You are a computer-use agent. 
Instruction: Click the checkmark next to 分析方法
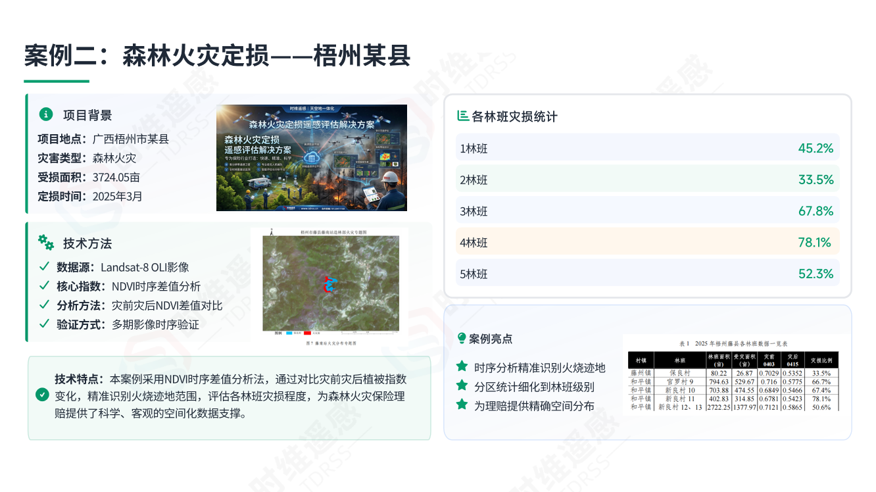coord(44,305)
